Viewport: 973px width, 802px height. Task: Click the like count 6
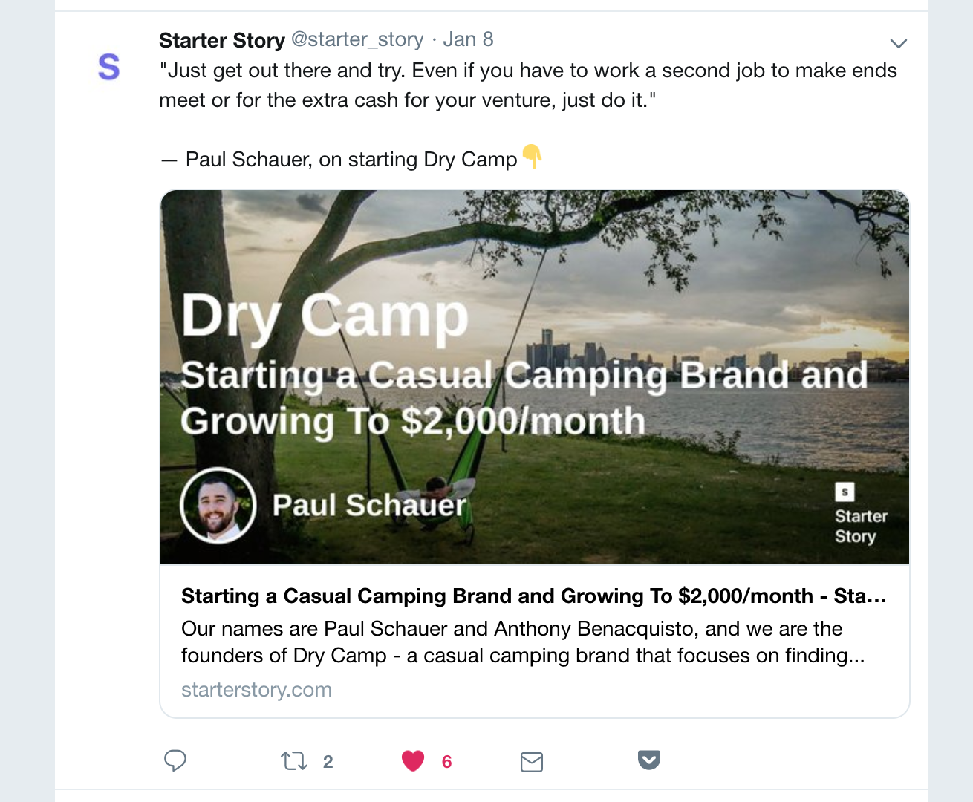point(446,762)
